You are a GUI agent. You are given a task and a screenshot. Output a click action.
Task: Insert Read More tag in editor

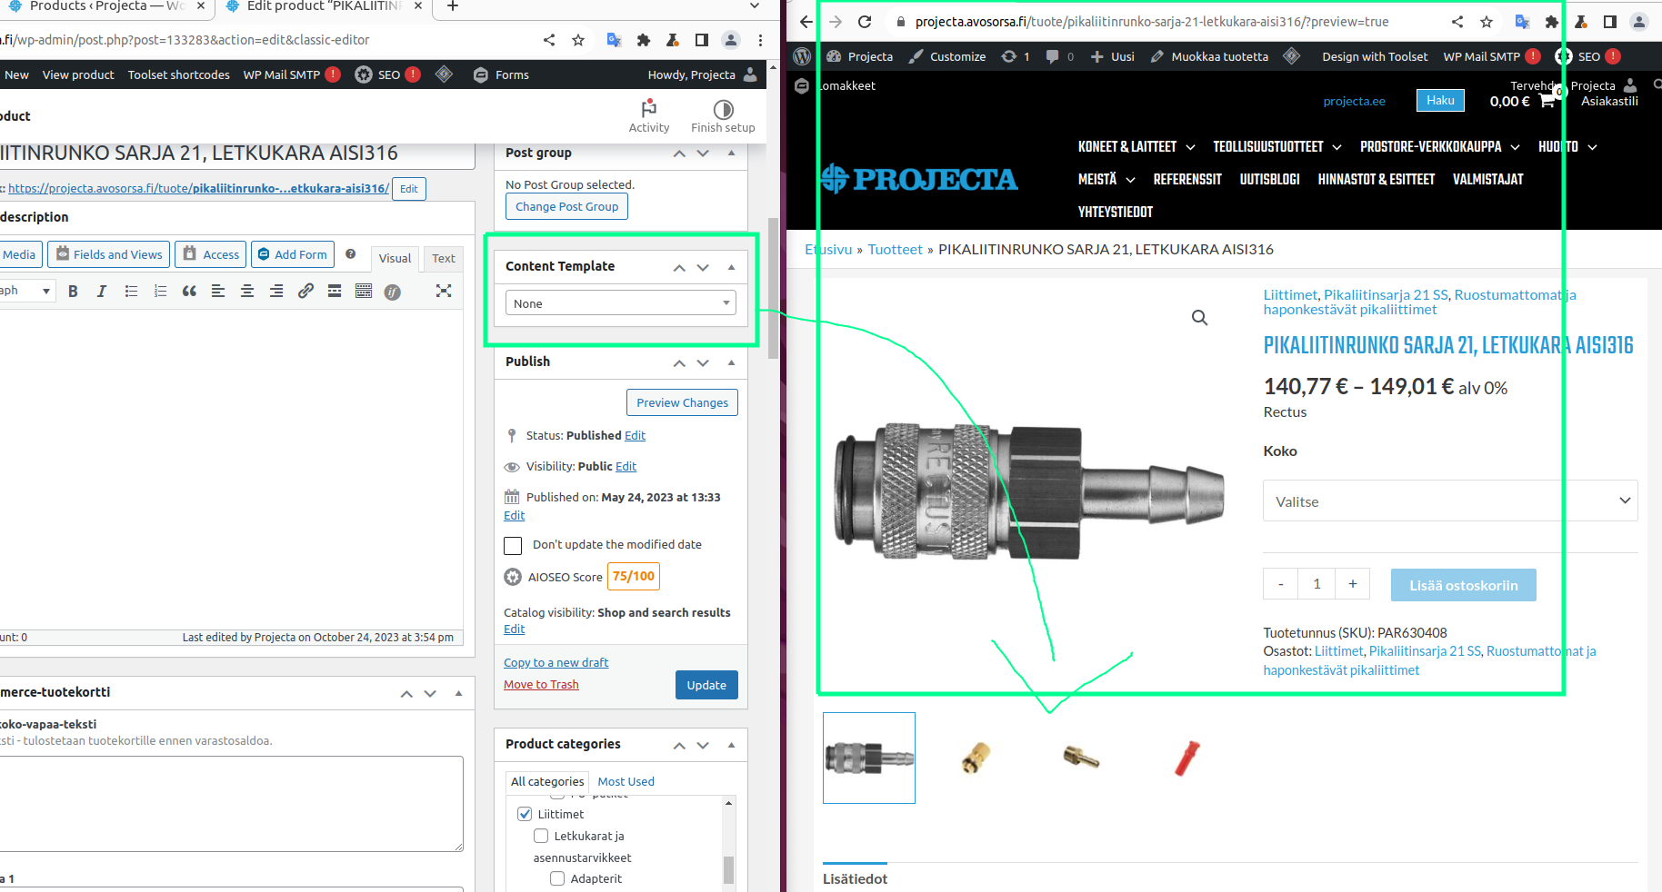click(x=335, y=292)
